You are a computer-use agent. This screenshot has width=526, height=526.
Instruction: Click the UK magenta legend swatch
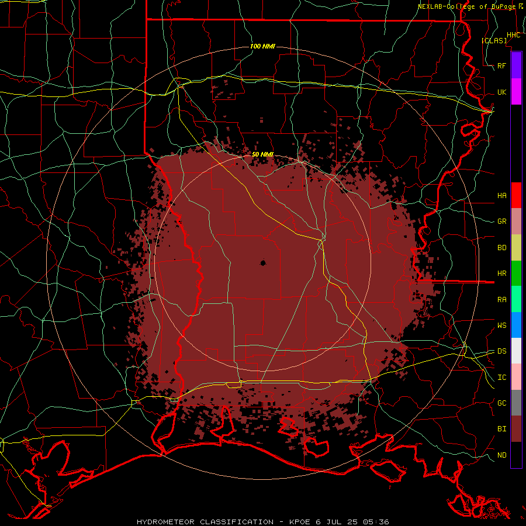click(516, 91)
